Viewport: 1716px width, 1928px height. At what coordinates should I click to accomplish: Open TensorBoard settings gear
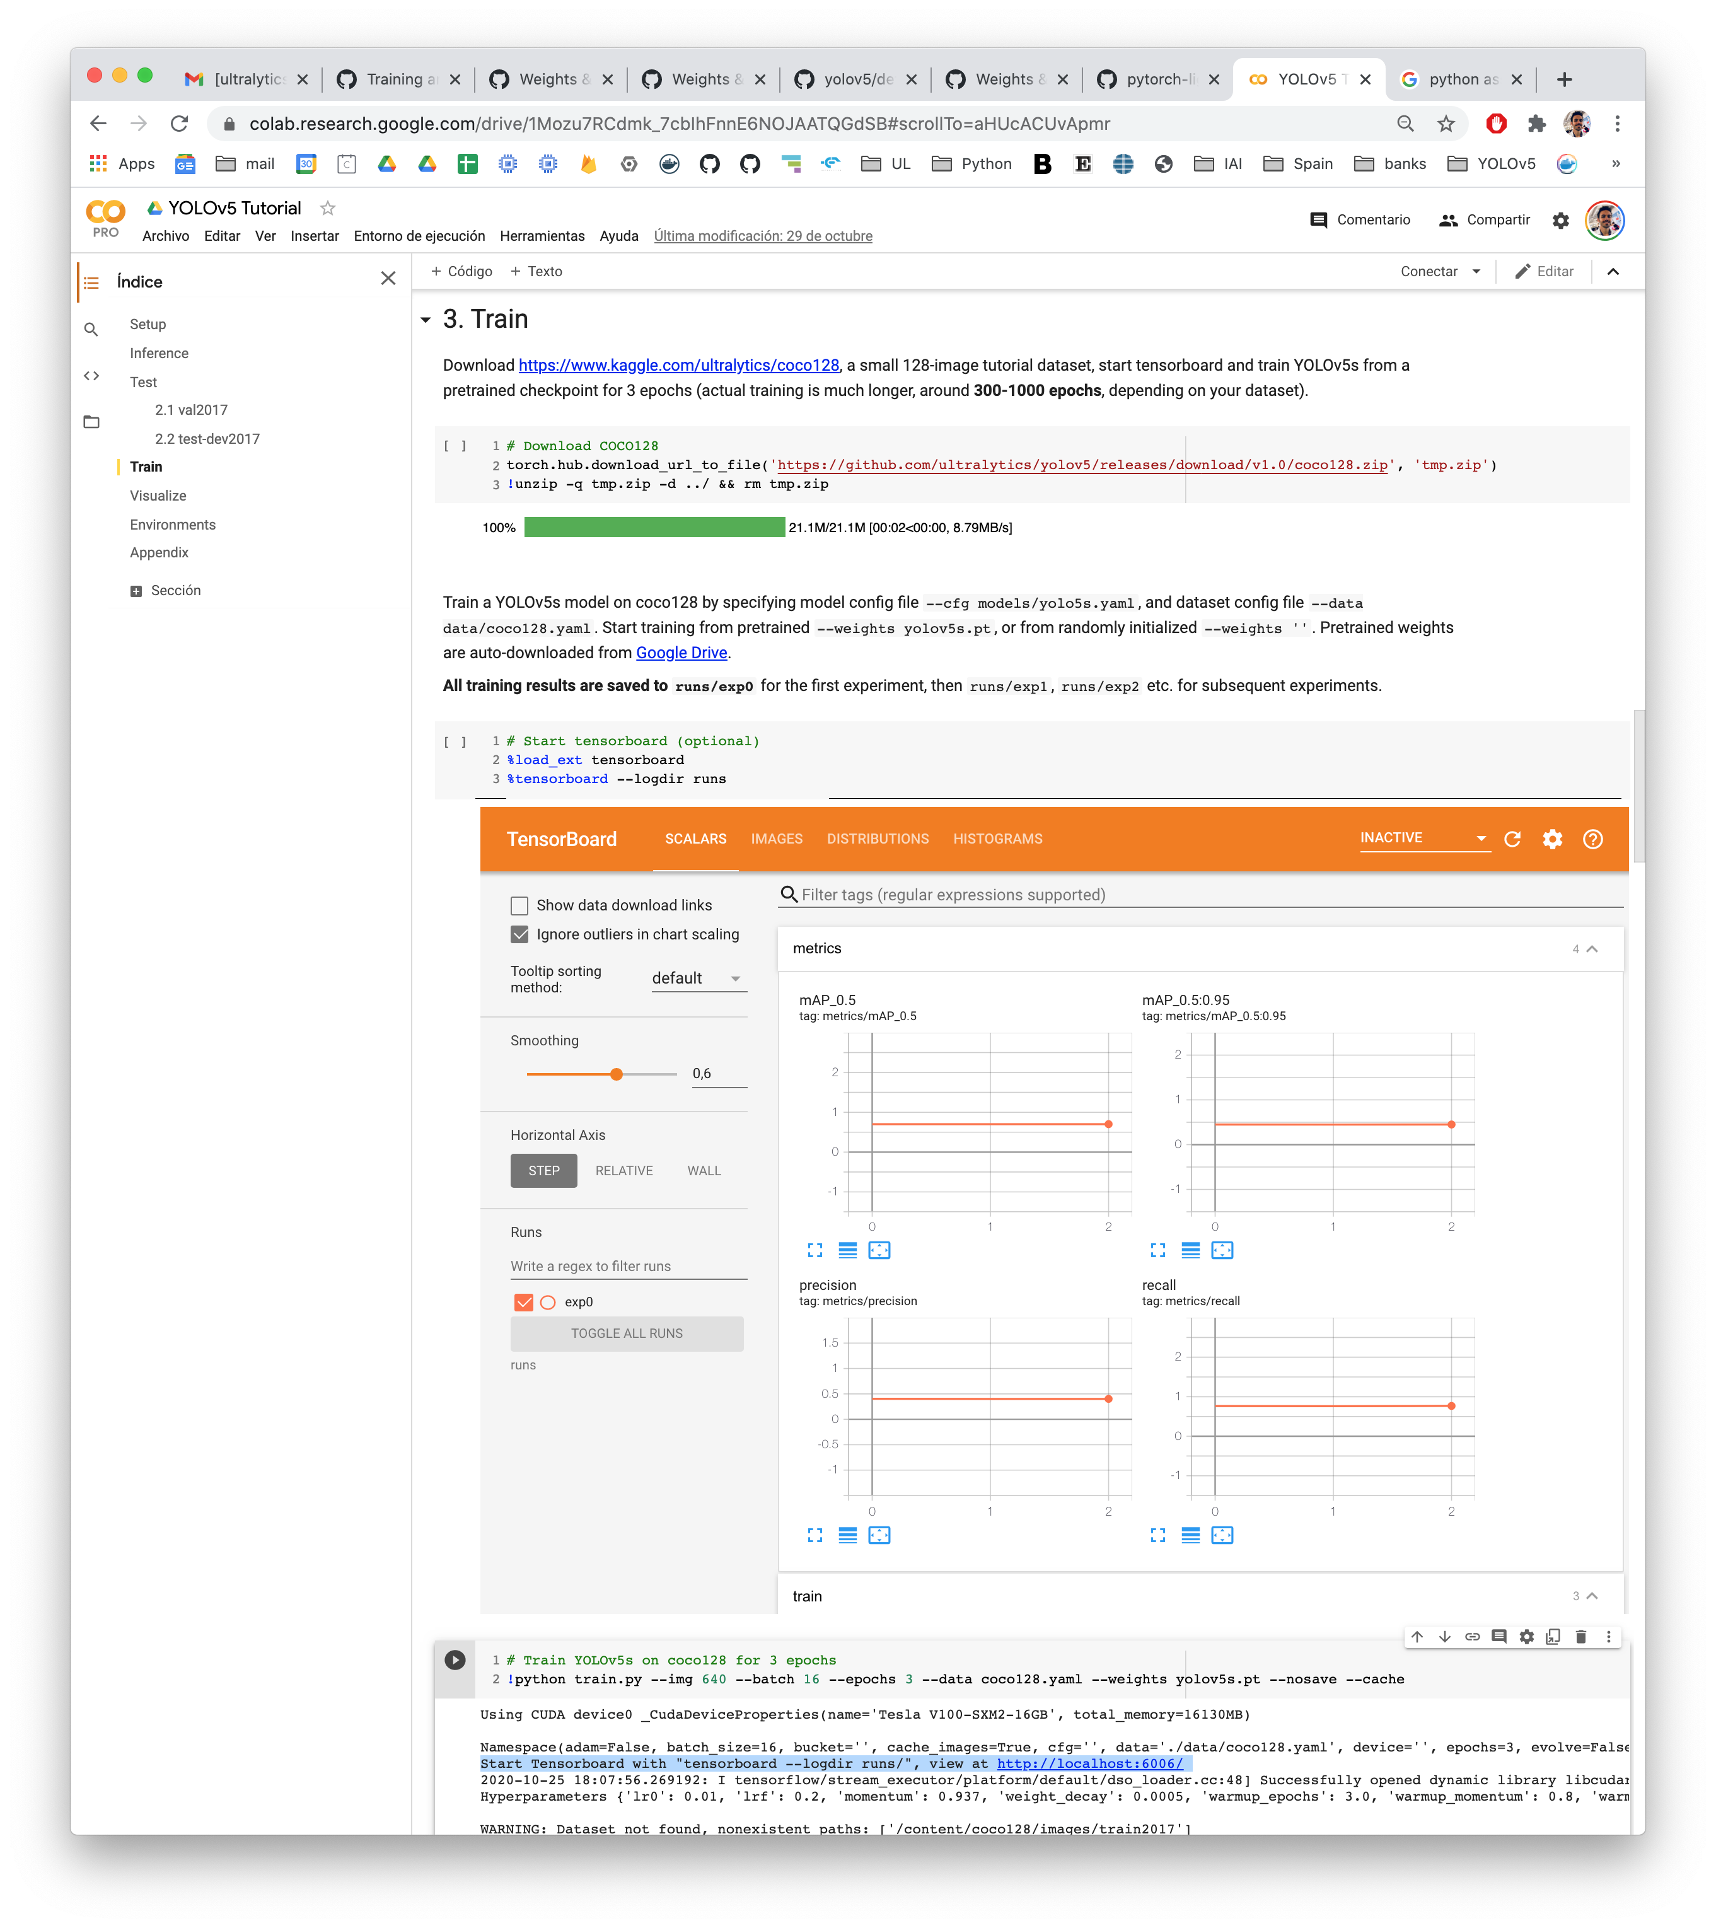point(1552,840)
